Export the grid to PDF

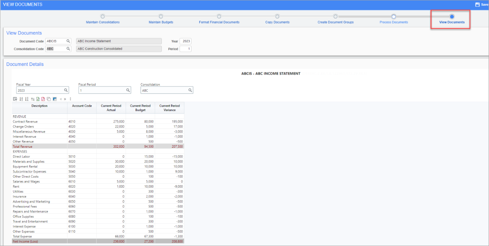coord(43,99)
